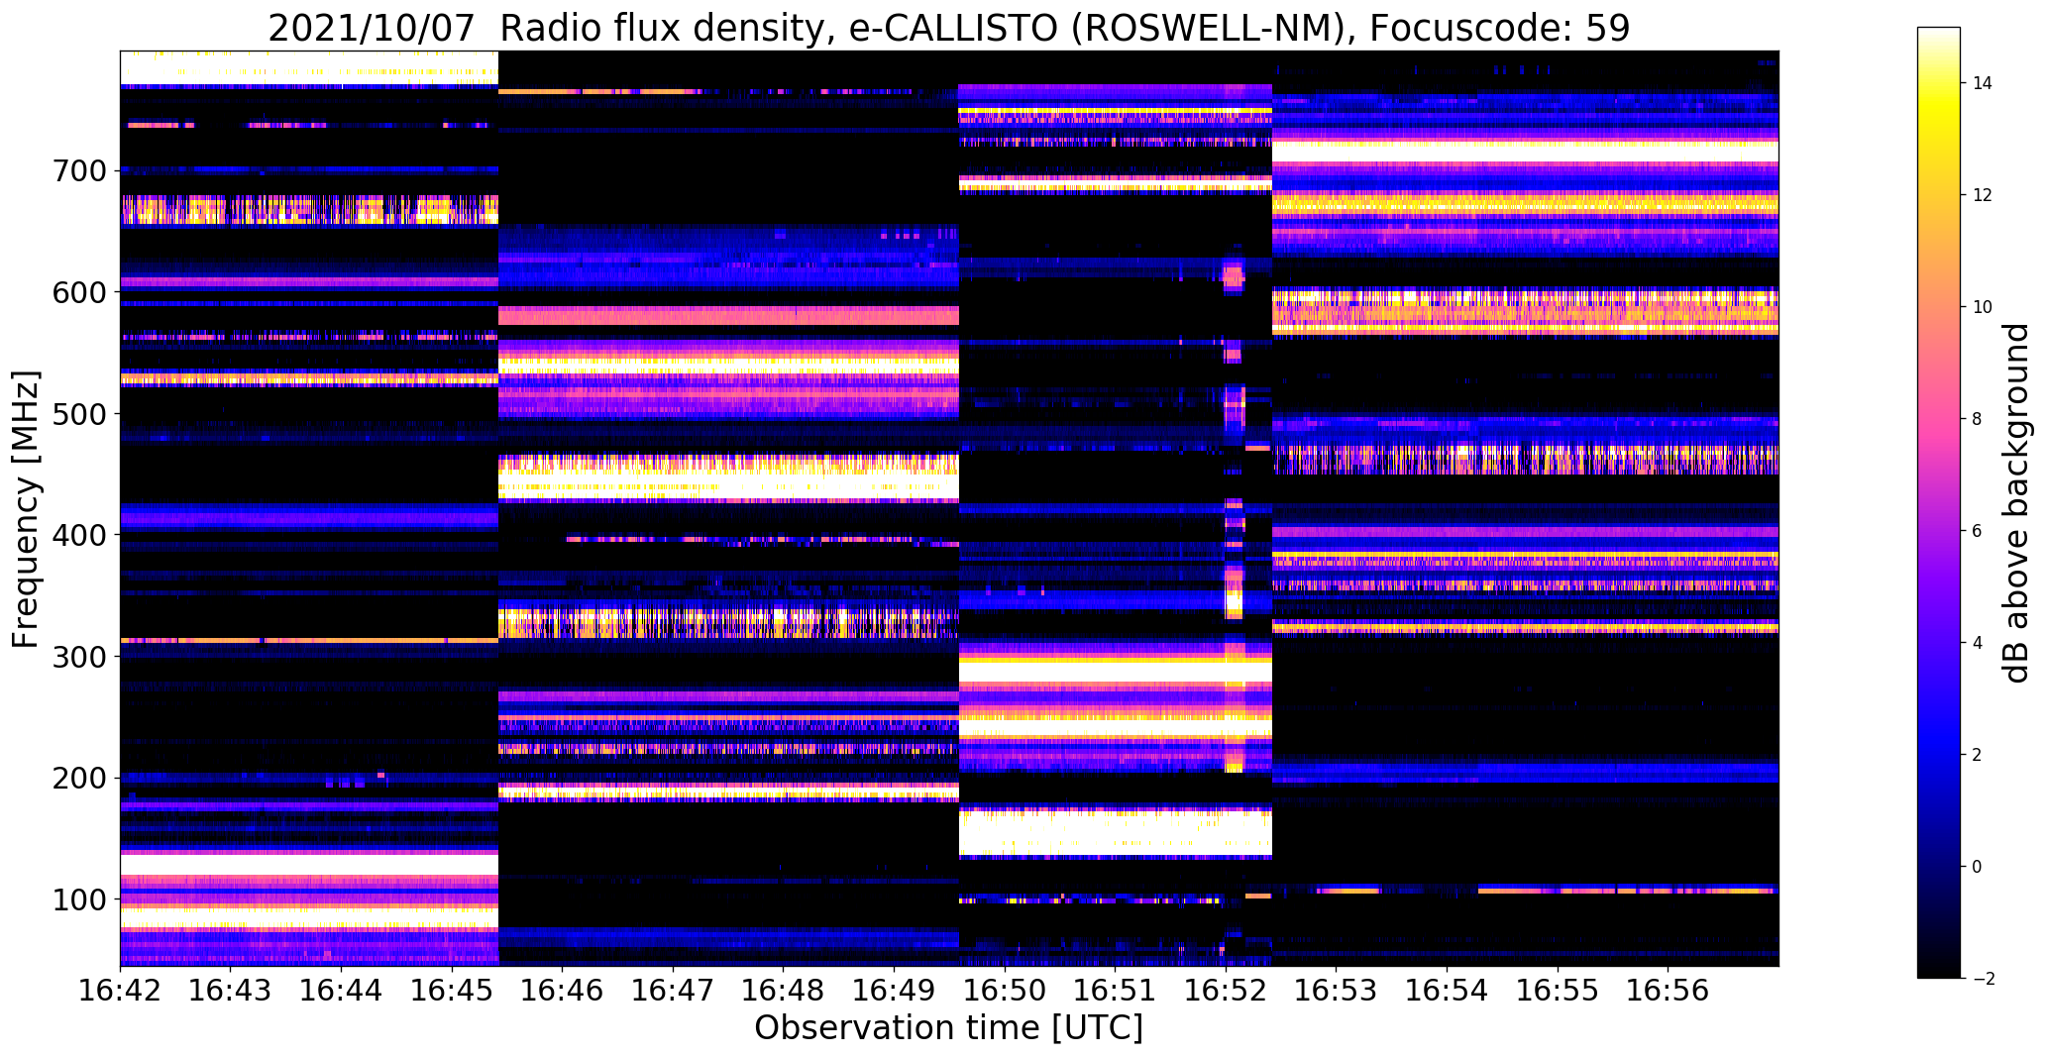The width and height of the screenshot is (2047, 1057).
Task: Click the 300 MHz y-axis tick label
Action: point(77,657)
